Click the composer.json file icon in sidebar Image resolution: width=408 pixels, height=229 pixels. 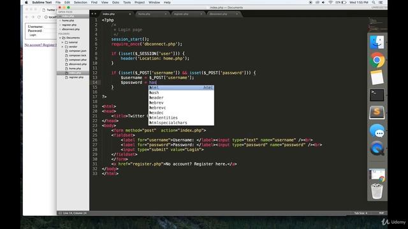66,51
